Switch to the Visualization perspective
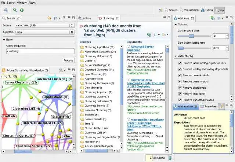This screenshot has height=162, width=235. coord(190,10)
